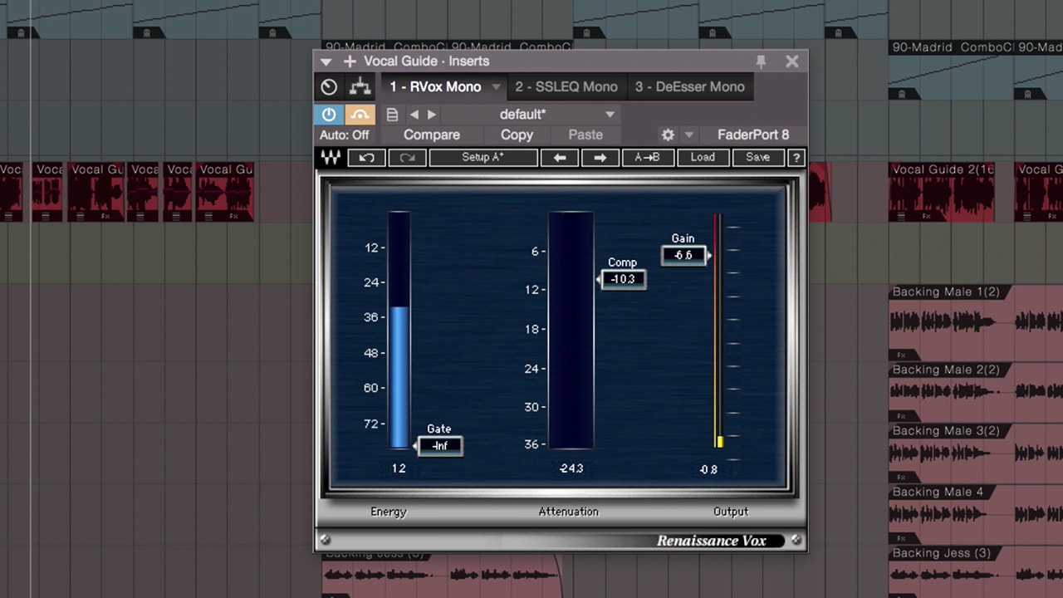Open the preset file menu icon

392,115
